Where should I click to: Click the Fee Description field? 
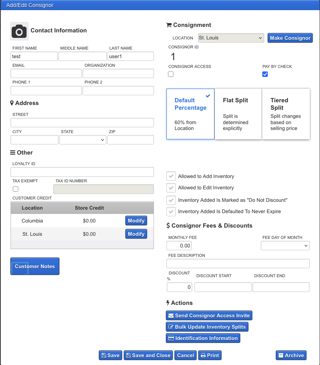click(x=238, y=264)
